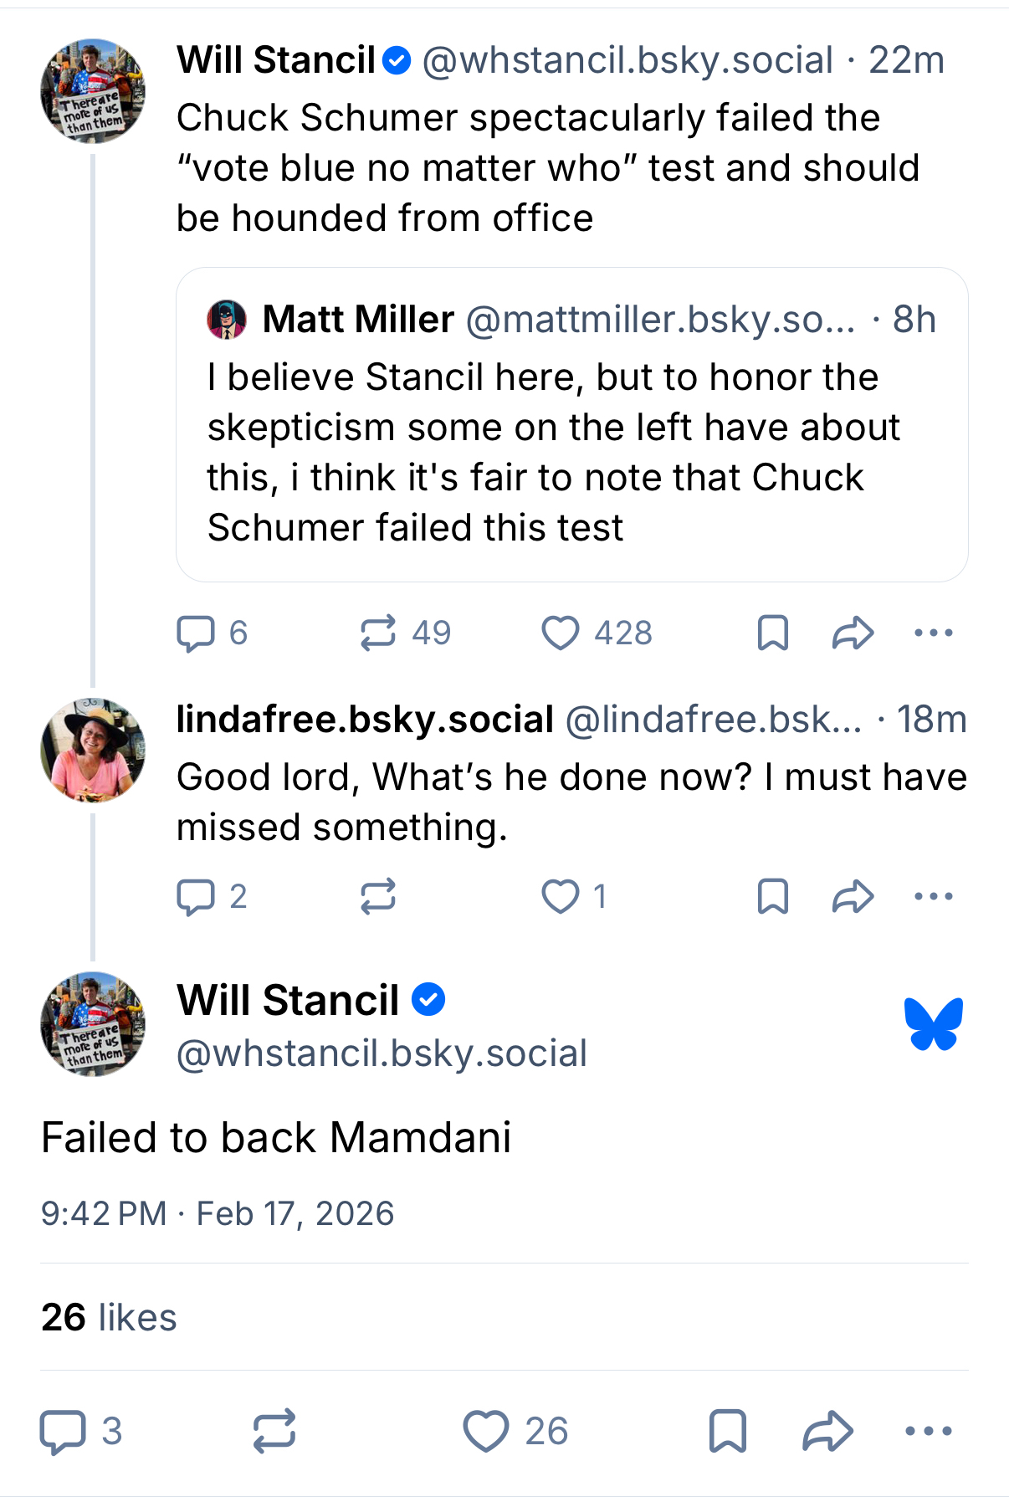Open more options on the top post
The height and width of the screenshot is (1507, 1009).
click(934, 633)
